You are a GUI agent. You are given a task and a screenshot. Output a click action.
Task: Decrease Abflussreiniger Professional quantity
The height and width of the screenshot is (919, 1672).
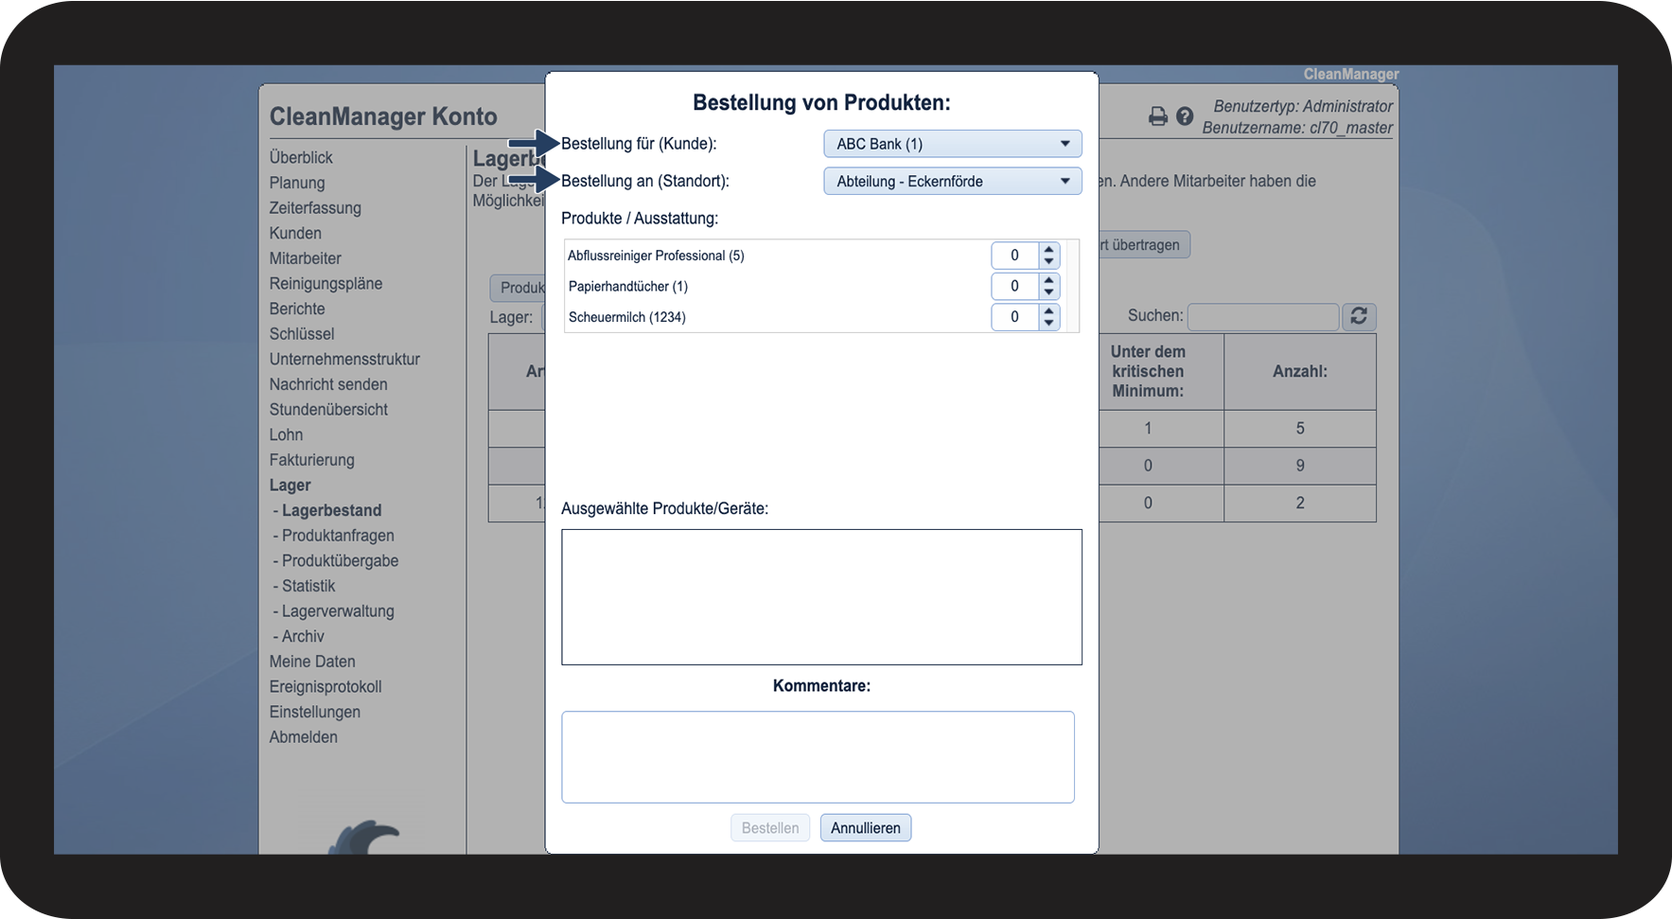[1048, 261]
